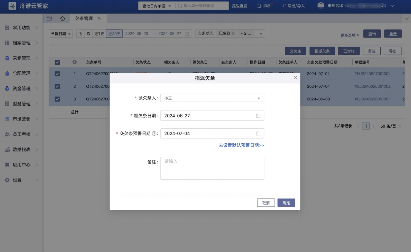Open calendar icon in 领欠条日期 field
This screenshot has width=411, height=252.
coord(258,116)
